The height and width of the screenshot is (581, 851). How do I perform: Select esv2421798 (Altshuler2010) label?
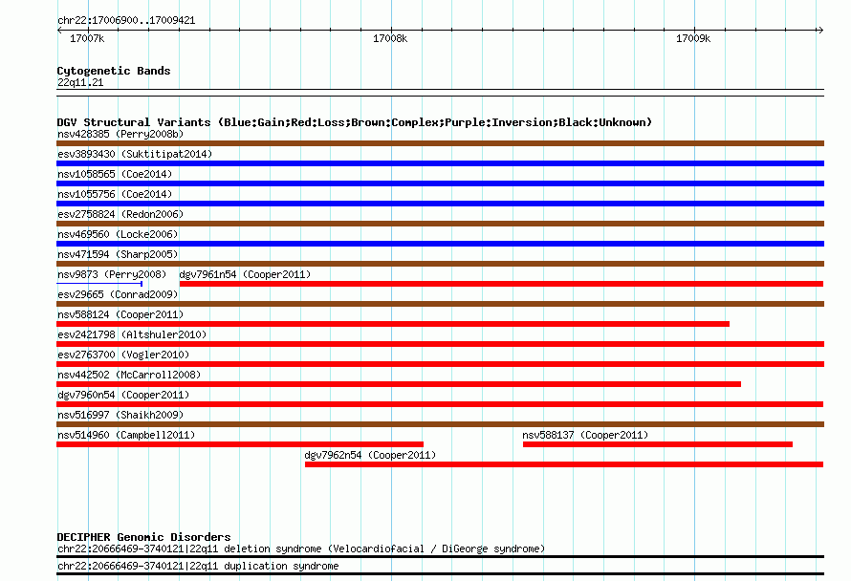pos(132,334)
